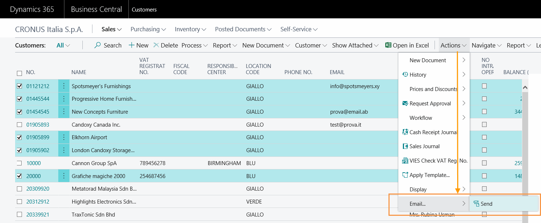This screenshot has height=223, width=541.
Task: Uncheck customer 01905899 checkbox
Action: [x=19, y=137]
